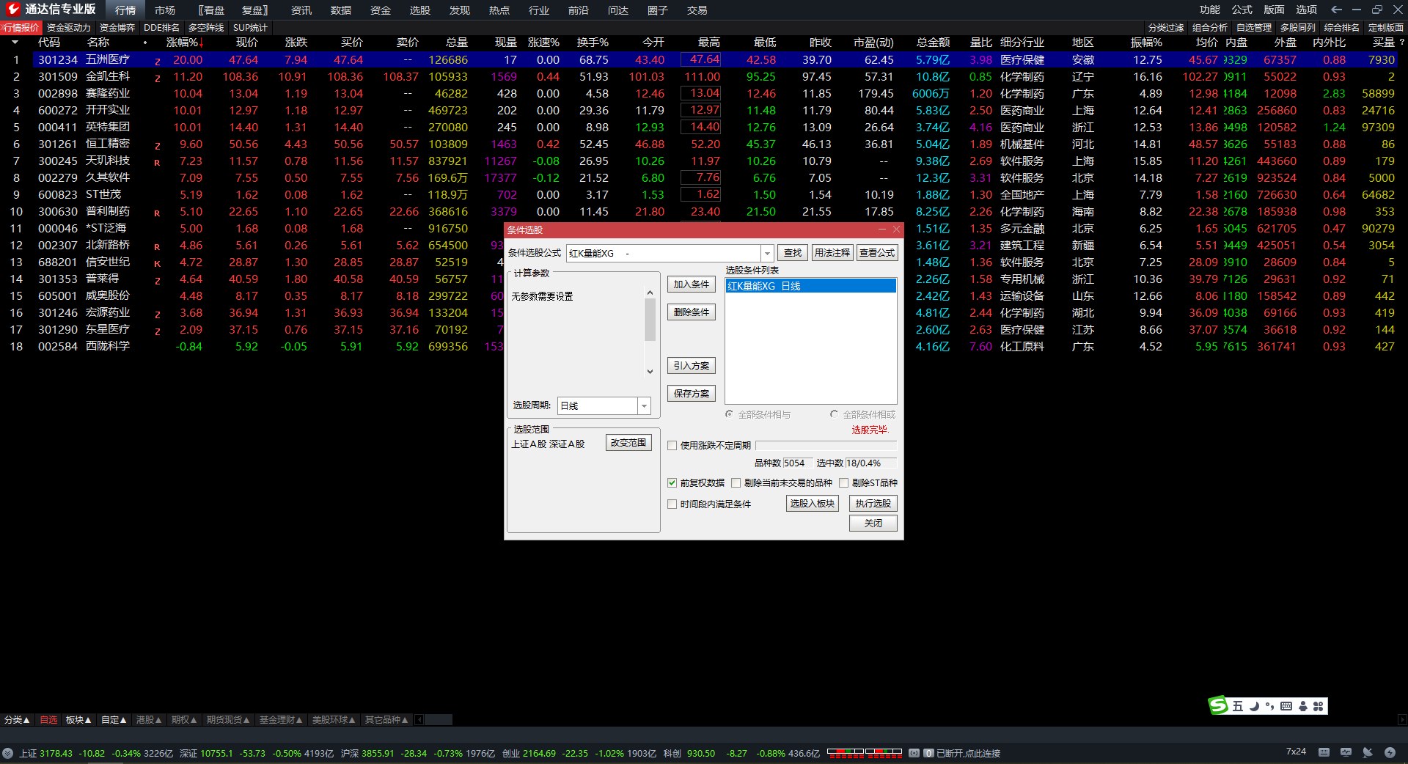The height and width of the screenshot is (764, 1408).
Task: Open the IME soft keyboard icon
Action: coord(1286,706)
